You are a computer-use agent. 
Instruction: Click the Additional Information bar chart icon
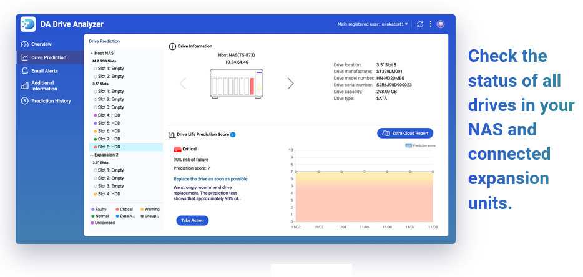click(x=25, y=86)
